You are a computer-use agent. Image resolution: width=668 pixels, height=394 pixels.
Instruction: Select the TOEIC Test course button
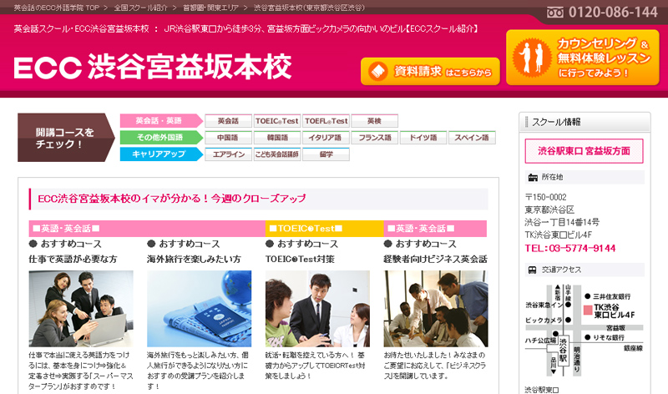277,121
